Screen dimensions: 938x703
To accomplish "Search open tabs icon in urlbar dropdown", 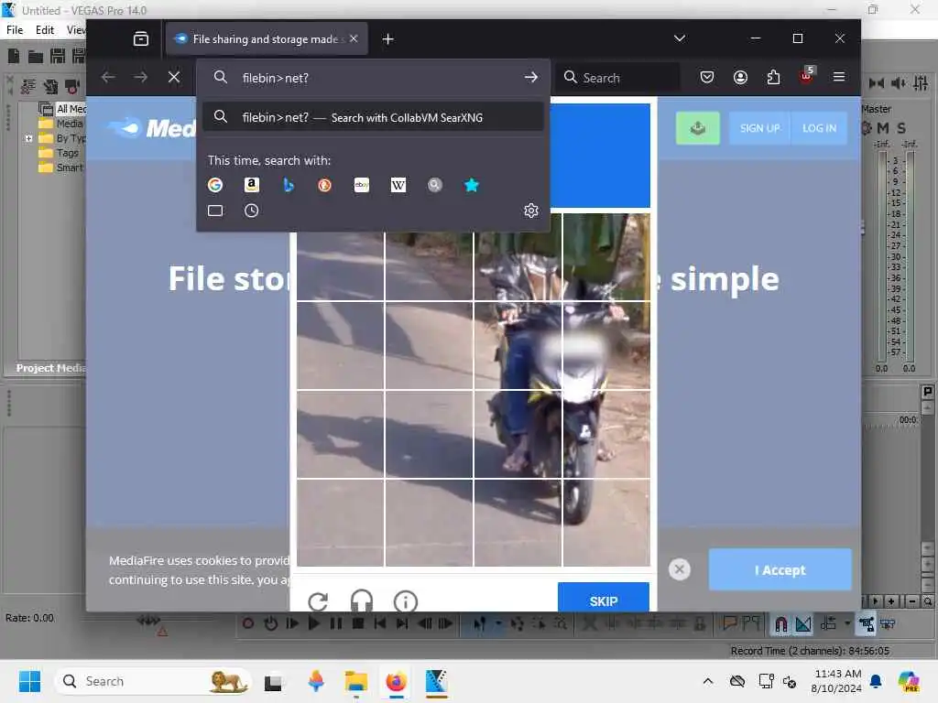I will point(215,211).
